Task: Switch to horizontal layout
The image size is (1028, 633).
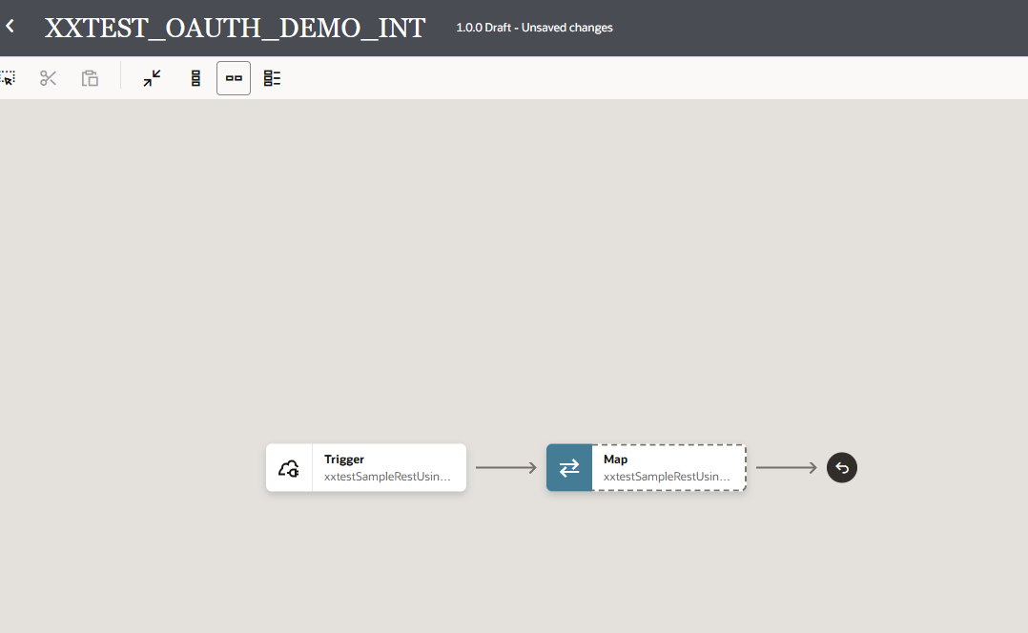Action: [x=234, y=78]
